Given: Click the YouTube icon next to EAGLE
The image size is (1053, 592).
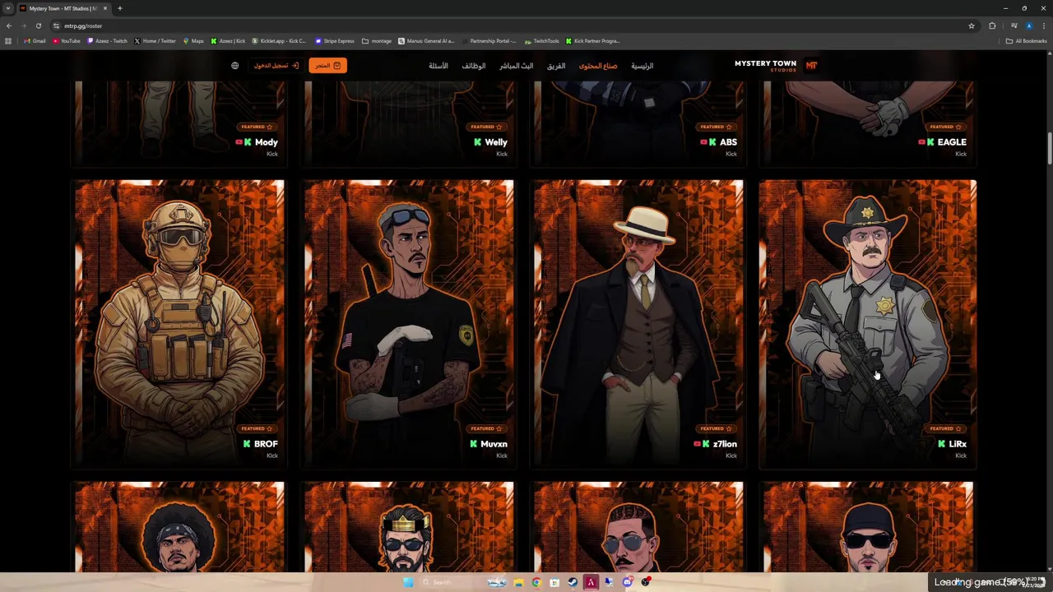Looking at the screenshot, I should [x=922, y=142].
